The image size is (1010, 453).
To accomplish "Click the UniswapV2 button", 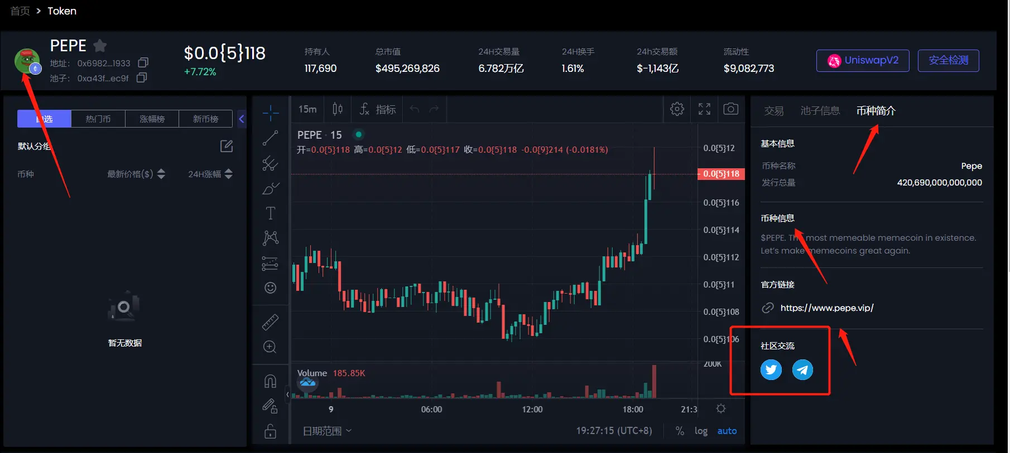I will click(862, 60).
